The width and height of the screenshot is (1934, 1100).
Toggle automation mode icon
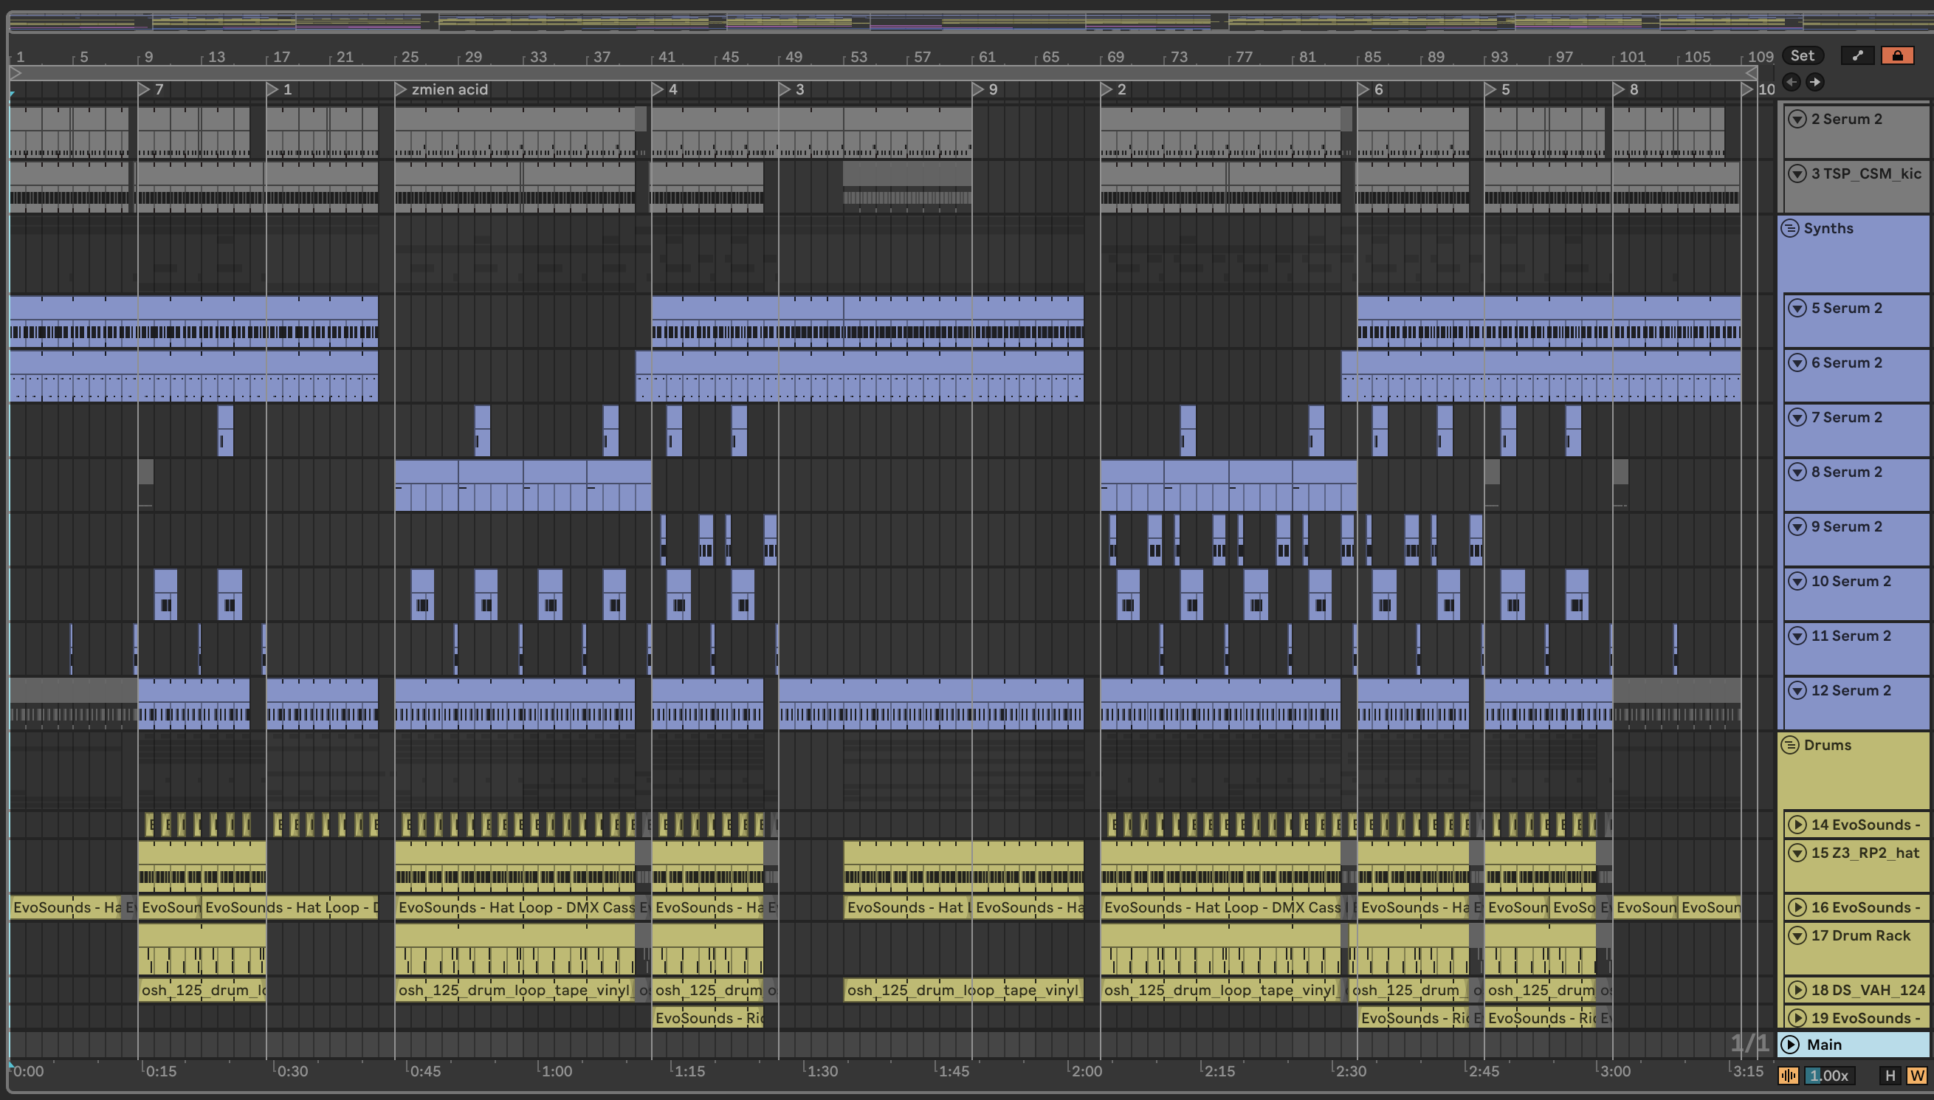[1857, 55]
